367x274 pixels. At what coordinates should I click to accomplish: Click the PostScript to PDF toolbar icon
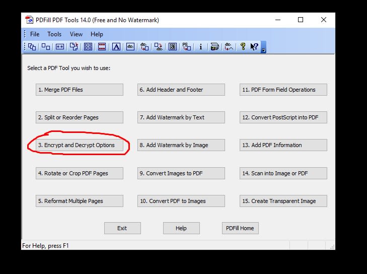pyautogui.click(x=187, y=47)
